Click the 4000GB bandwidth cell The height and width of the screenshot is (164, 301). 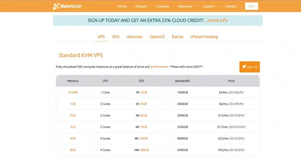click(x=182, y=138)
